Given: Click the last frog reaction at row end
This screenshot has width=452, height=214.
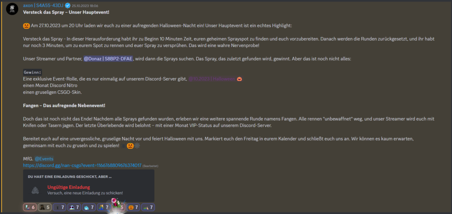Looking at the screenshot, I should (x=147, y=207).
